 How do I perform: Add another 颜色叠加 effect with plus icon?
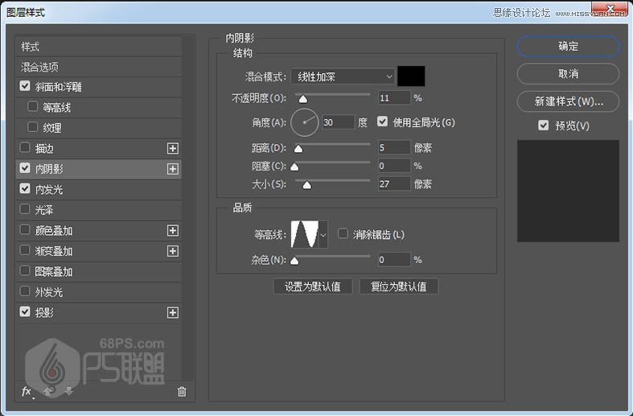pyautogui.click(x=173, y=231)
